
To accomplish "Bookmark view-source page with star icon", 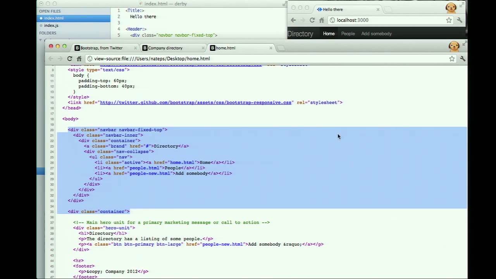I will 452,59.
